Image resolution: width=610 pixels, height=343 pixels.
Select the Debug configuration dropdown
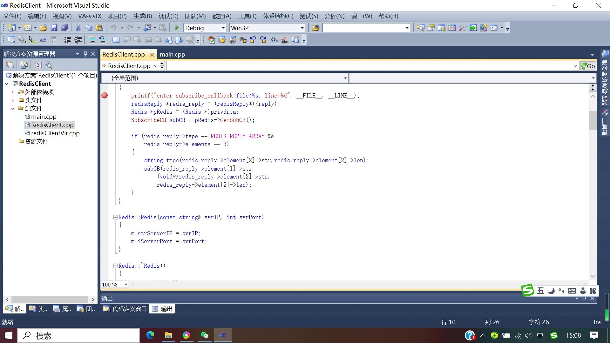(x=204, y=28)
